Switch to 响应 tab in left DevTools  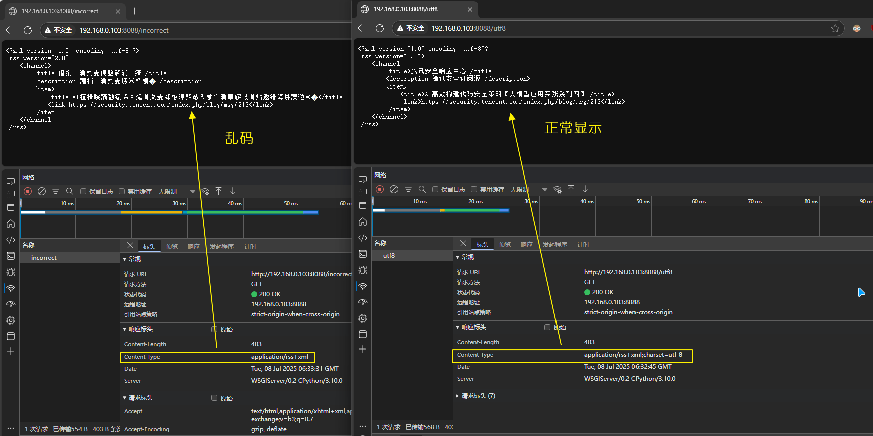pyautogui.click(x=194, y=246)
